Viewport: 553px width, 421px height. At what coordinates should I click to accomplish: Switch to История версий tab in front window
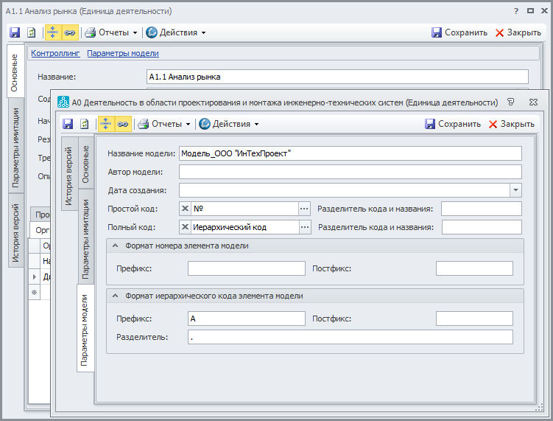(68, 174)
